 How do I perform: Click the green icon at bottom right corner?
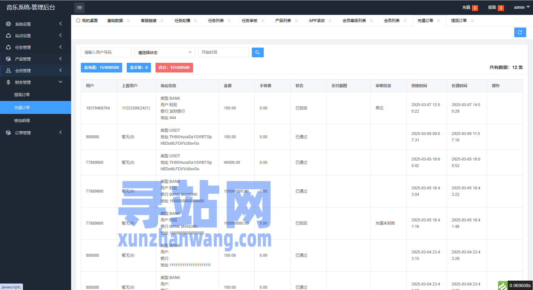[503, 285]
